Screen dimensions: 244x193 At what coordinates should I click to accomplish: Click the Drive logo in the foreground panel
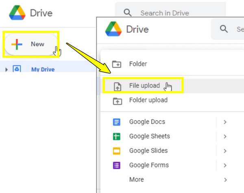point(113,29)
